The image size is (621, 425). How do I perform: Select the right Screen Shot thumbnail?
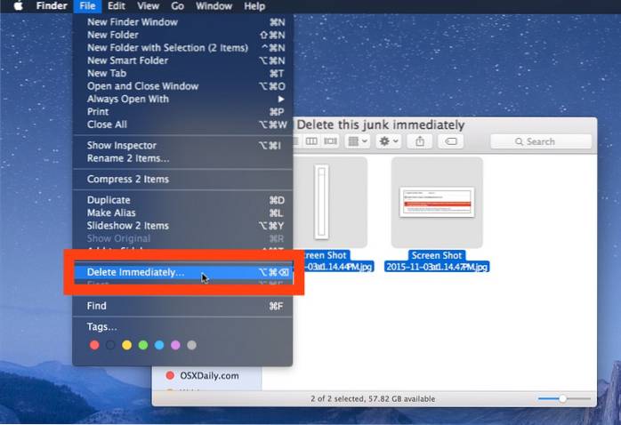(x=437, y=202)
